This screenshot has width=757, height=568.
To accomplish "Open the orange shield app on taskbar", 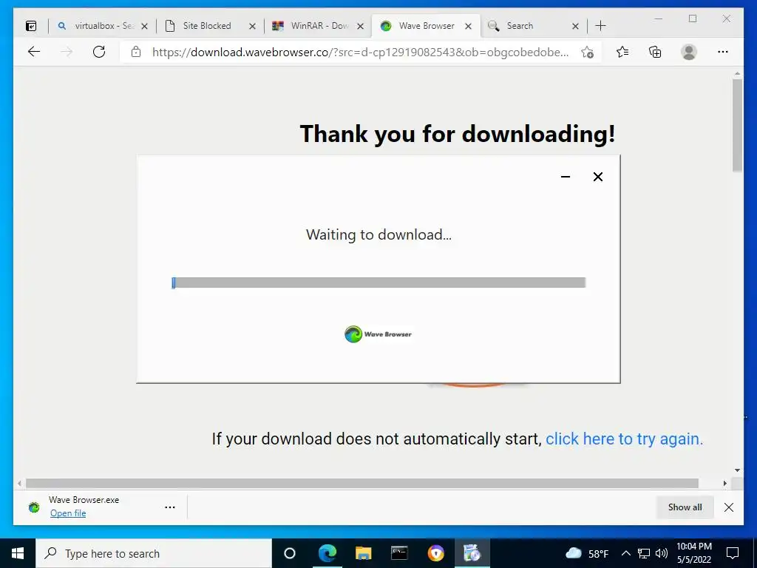I will tap(436, 553).
